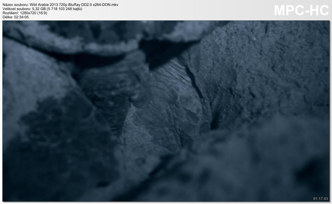Click the 'Rozlišení:' label

point(10,13)
